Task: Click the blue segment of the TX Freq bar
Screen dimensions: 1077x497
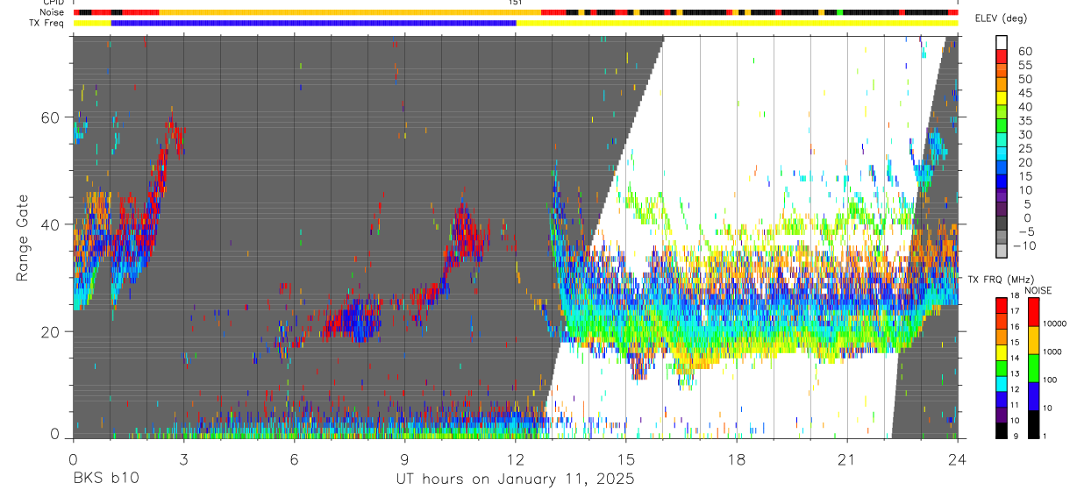Action: (313, 23)
